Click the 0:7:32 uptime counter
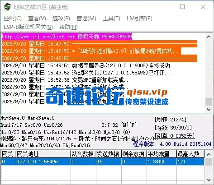 click(x=109, y=125)
